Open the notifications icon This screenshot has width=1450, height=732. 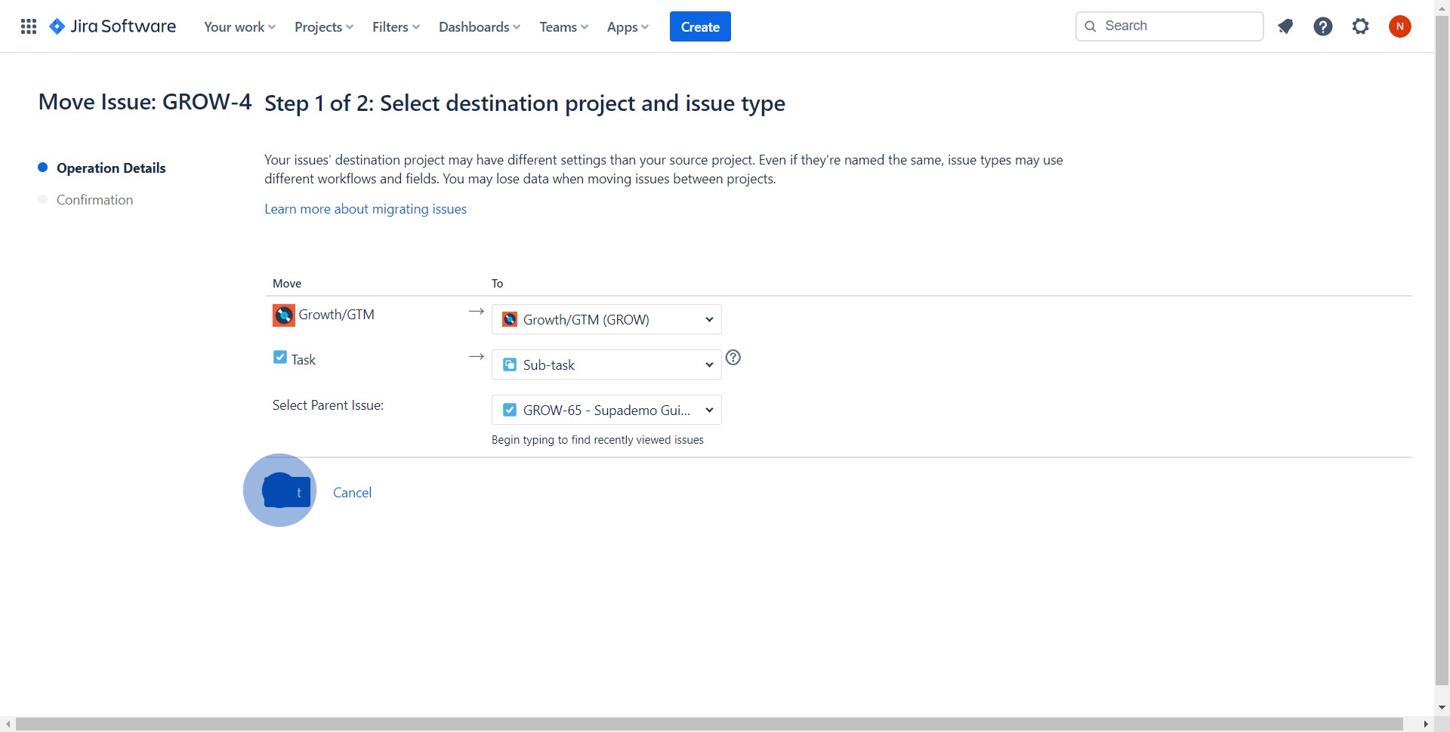1285,26
